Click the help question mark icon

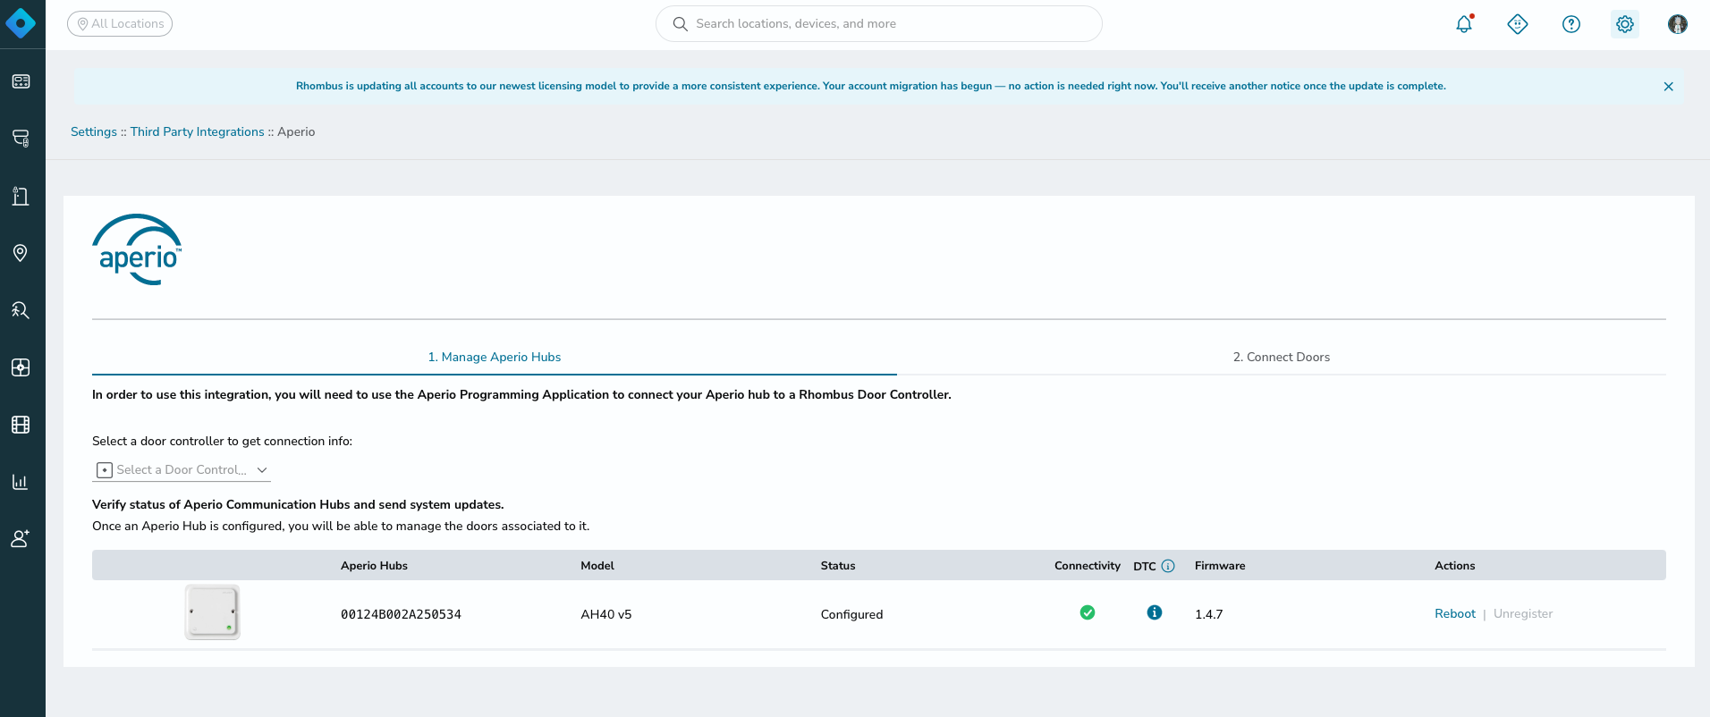(1571, 24)
